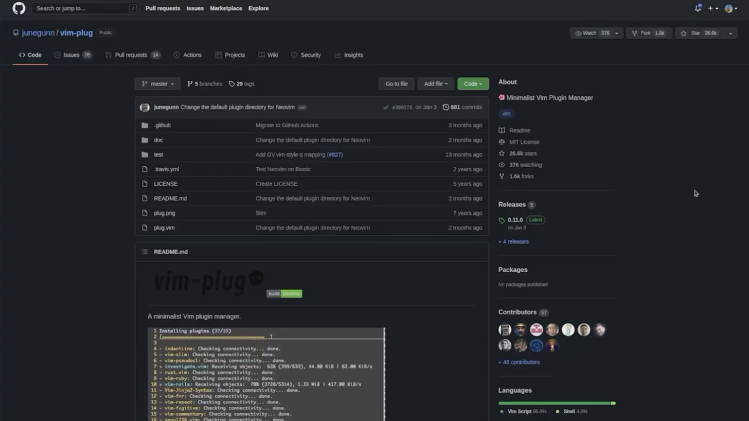Fork the repository
The image size is (749, 421).
649,33
